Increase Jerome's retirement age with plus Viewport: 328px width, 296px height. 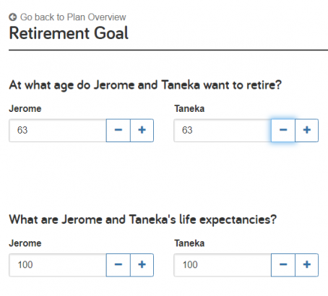coord(142,130)
